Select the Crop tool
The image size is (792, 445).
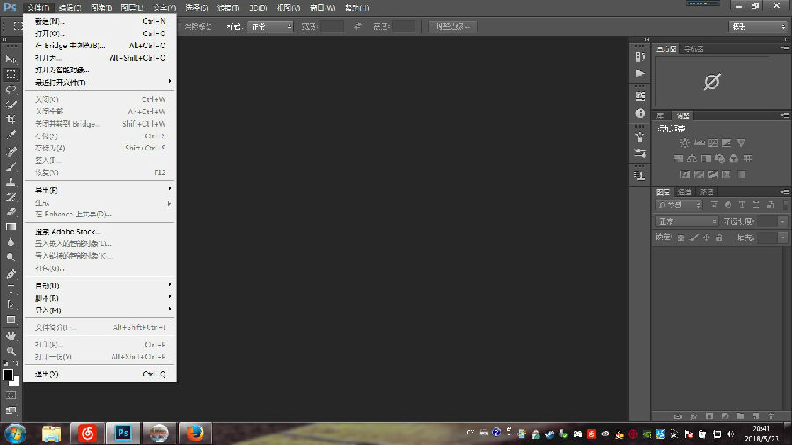click(11, 120)
